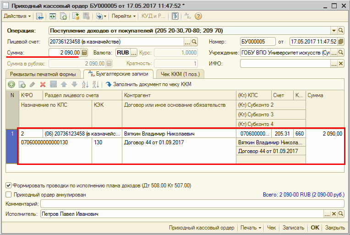The height and width of the screenshot is (235, 350).
Task: Click the refresh document toolbar icon
Action: point(53,16)
